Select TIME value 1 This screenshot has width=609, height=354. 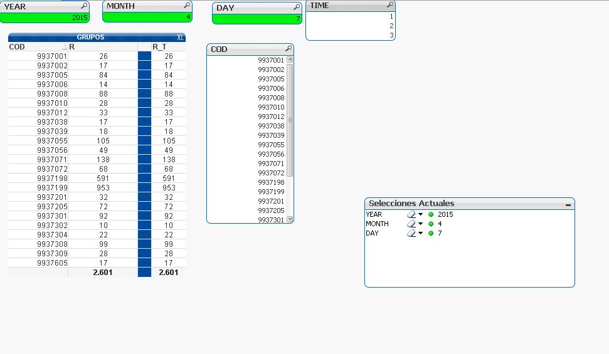coord(350,16)
